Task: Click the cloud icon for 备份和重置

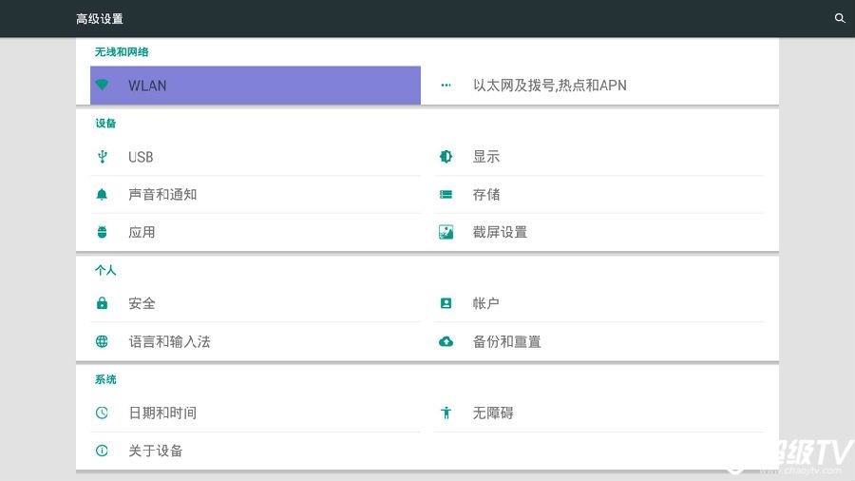Action: pos(446,342)
